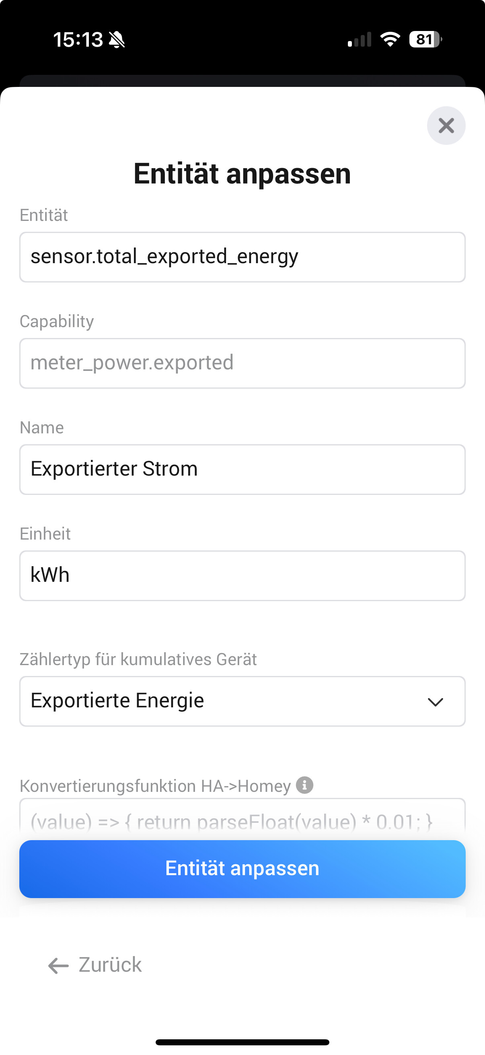This screenshot has width=485, height=1055.
Task: Click the chevron arrow in Zählertyp field
Action: point(435,702)
